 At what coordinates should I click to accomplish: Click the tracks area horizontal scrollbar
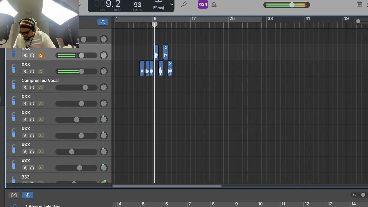coord(167,186)
